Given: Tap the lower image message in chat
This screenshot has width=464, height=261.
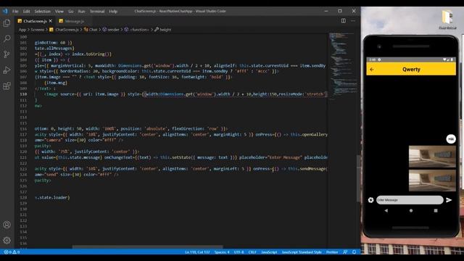Looking at the screenshot, I should click(432, 181).
